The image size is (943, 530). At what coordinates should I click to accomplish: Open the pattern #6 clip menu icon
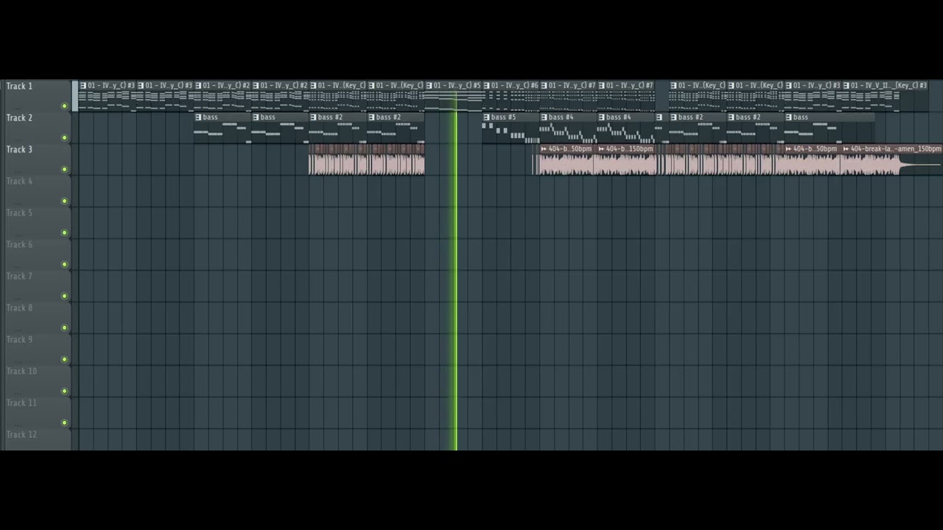[x=486, y=85]
